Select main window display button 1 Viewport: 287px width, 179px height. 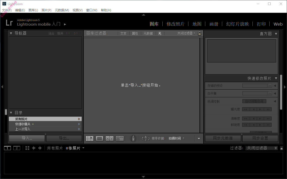click(8, 148)
